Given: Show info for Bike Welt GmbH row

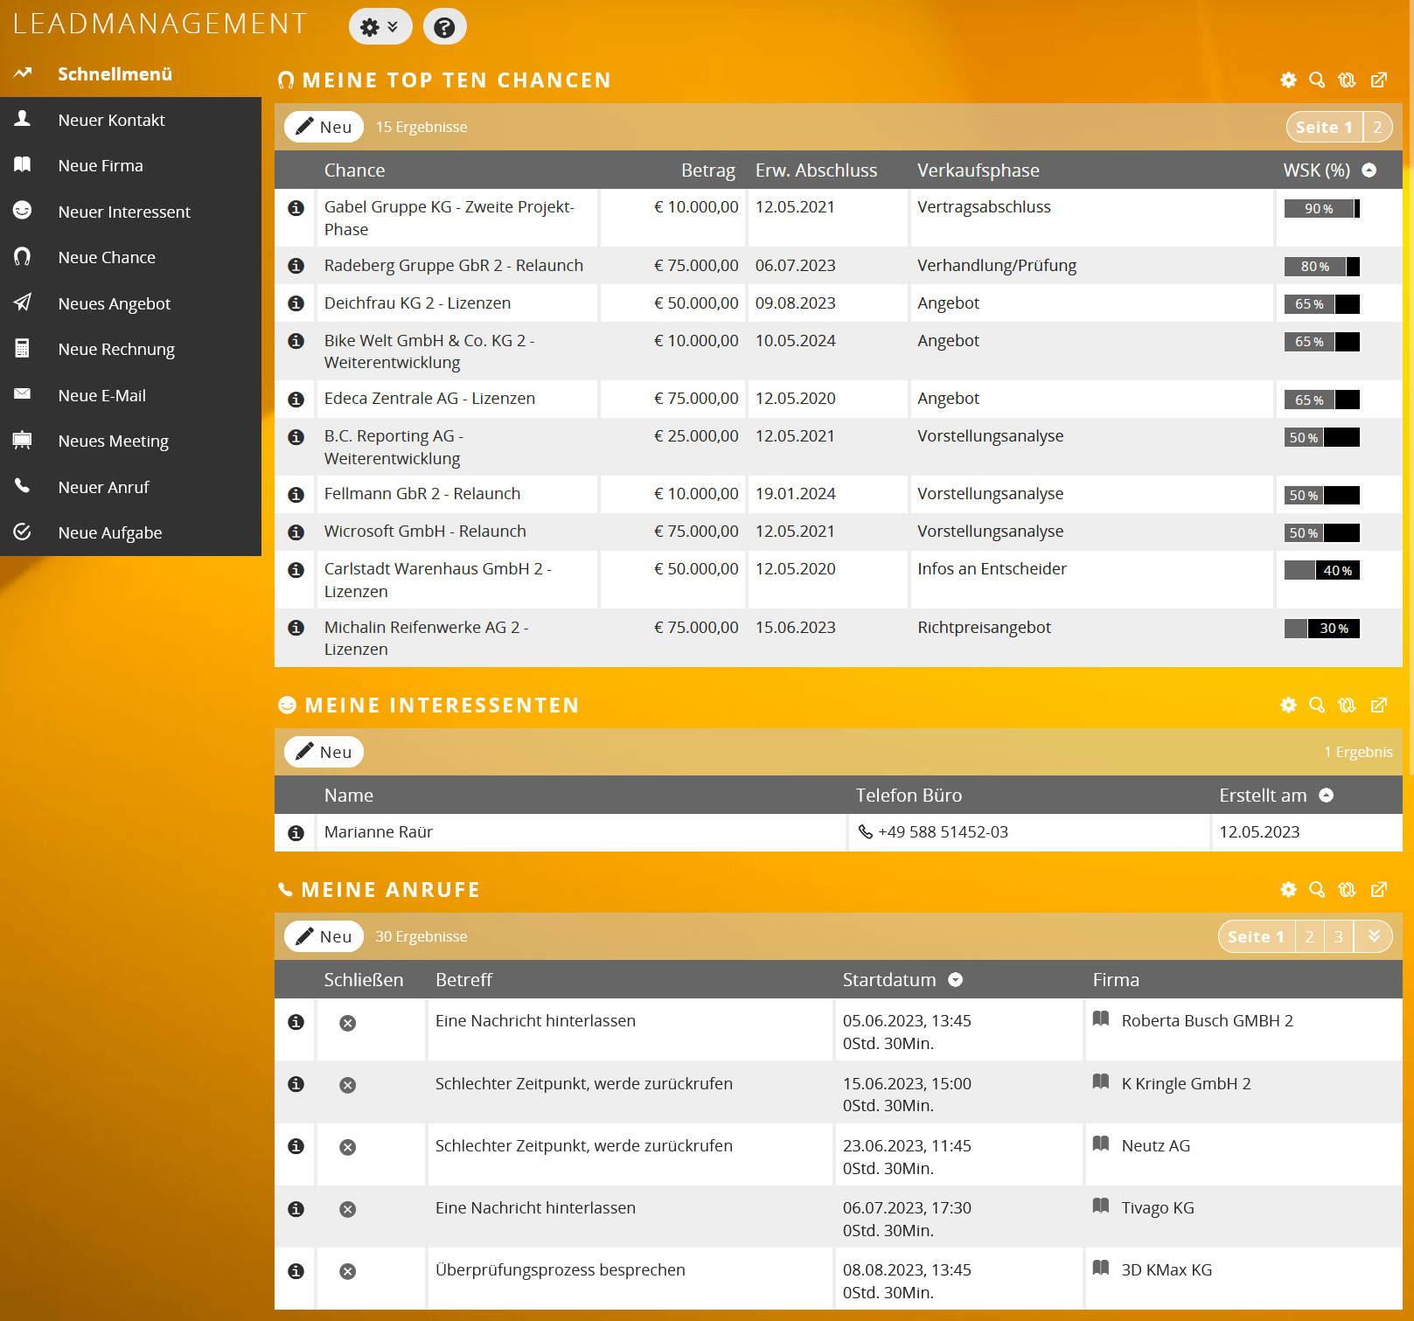Looking at the screenshot, I should pos(296,341).
